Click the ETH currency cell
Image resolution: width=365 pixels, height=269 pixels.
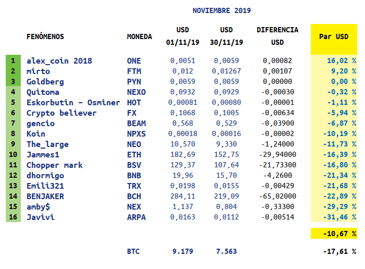134,154
